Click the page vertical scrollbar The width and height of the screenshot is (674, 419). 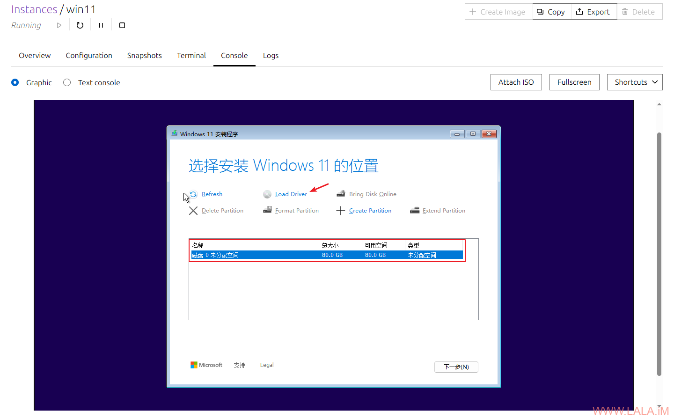pyautogui.click(x=659, y=253)
